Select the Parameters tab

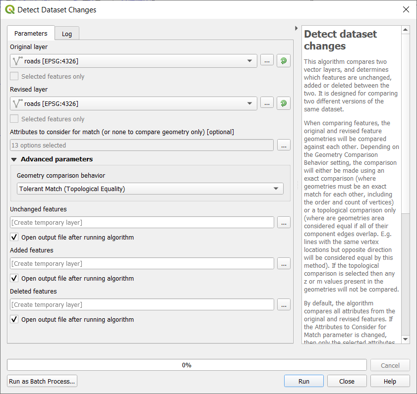31,33
